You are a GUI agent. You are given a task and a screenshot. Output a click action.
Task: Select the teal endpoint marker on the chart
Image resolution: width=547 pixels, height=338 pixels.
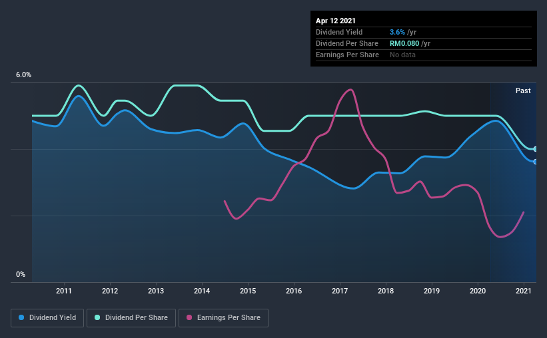(535, 149)
